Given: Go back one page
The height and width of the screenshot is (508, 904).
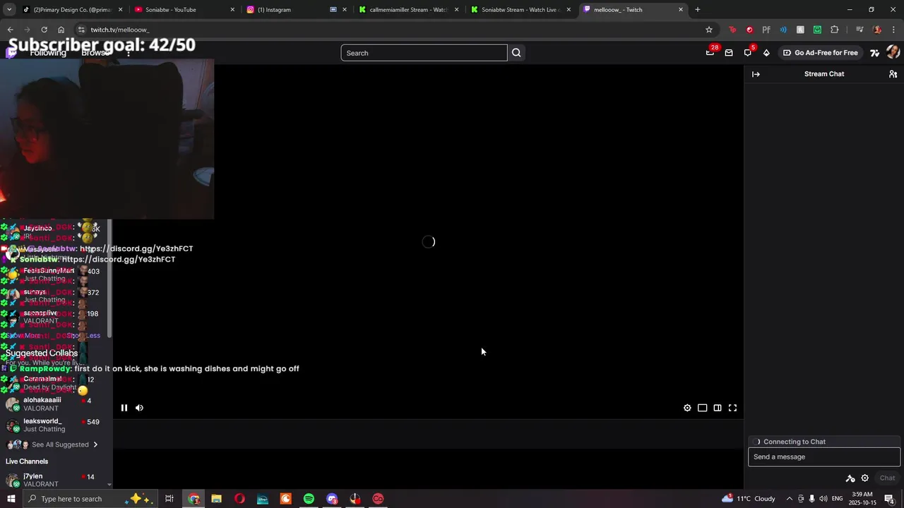Looking at the screenshot, I should 10,30.
